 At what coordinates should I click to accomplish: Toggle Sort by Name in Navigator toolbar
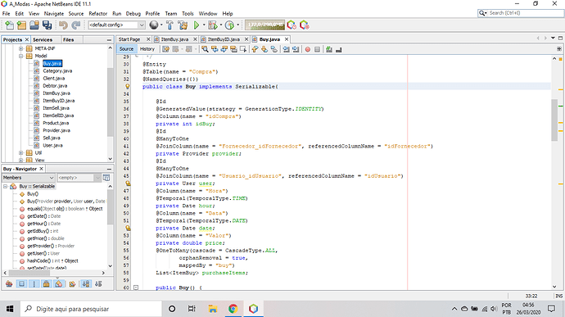click(x=86, y=284)
